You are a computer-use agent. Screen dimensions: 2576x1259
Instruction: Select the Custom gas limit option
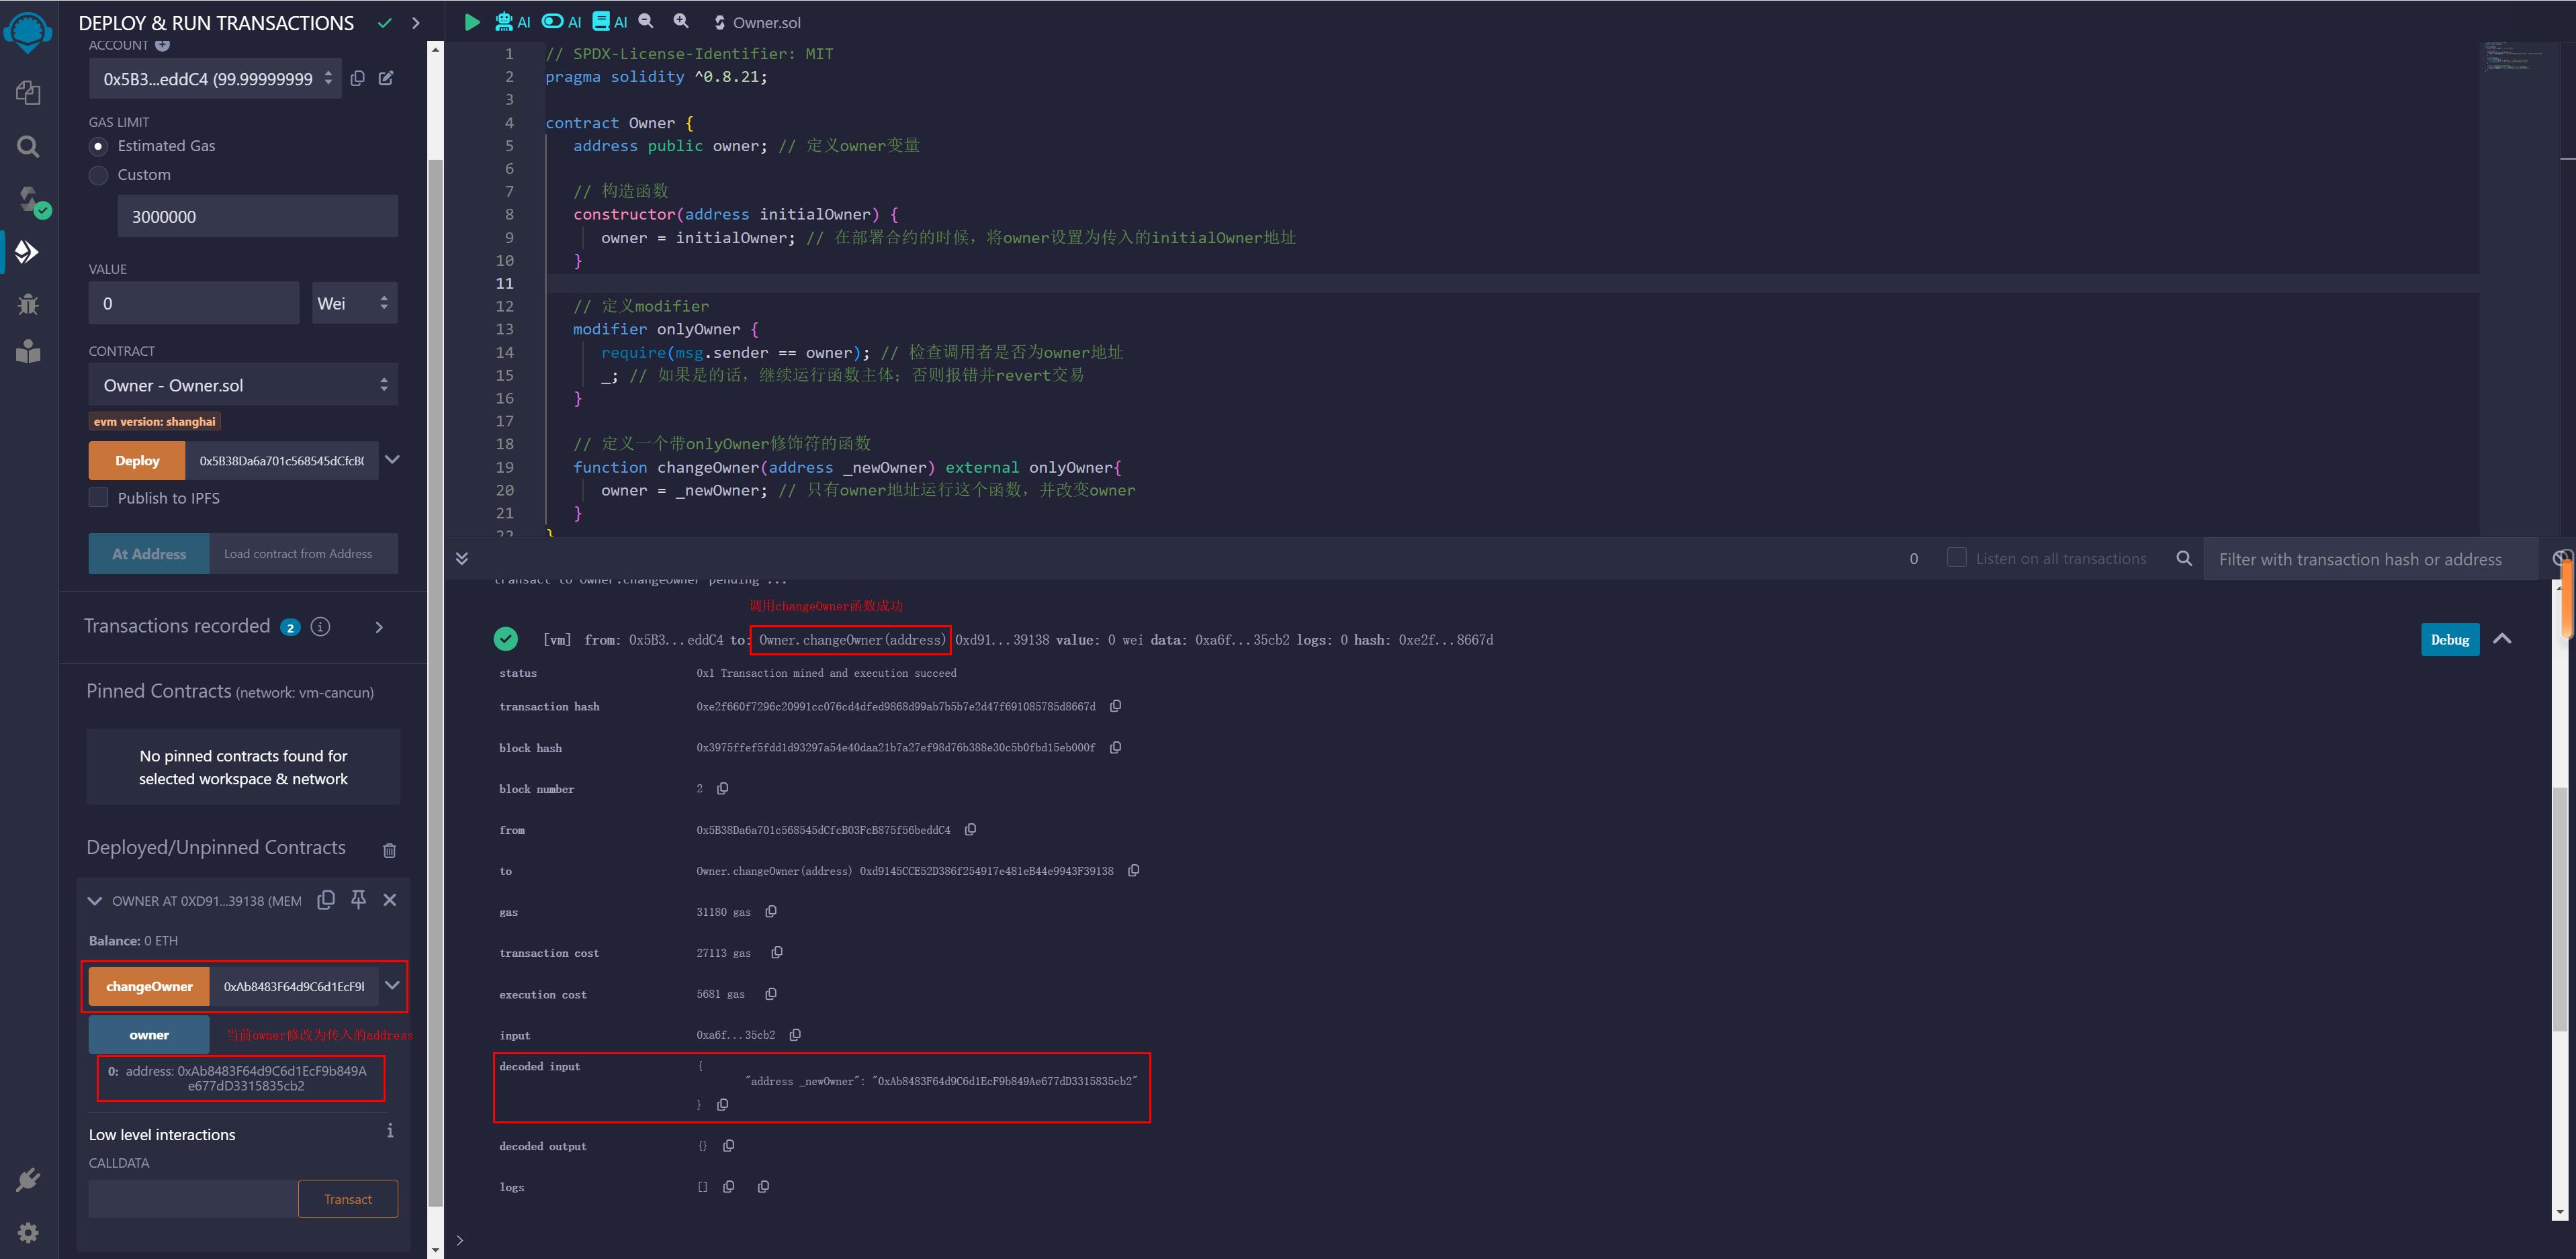click(98, 175)
